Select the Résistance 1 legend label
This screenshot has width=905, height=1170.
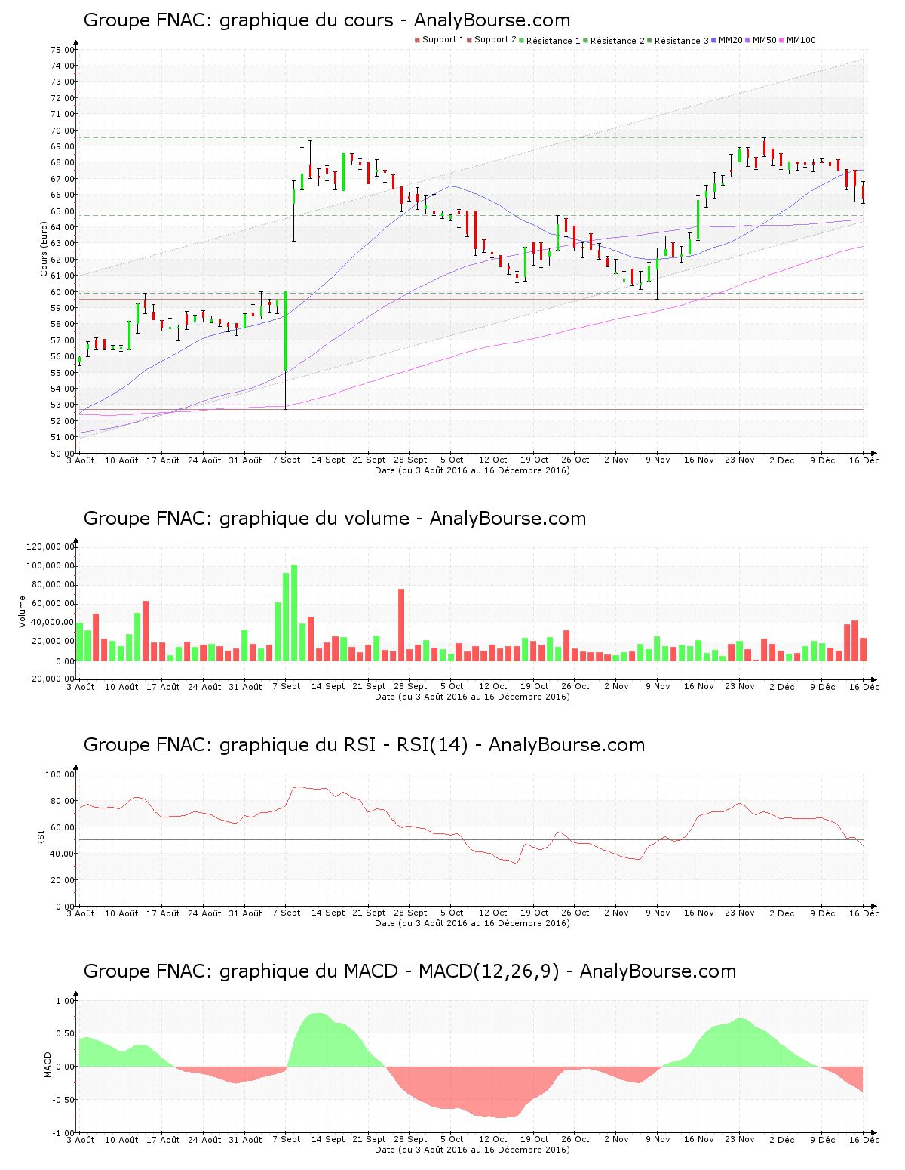[x=554, y=40]
